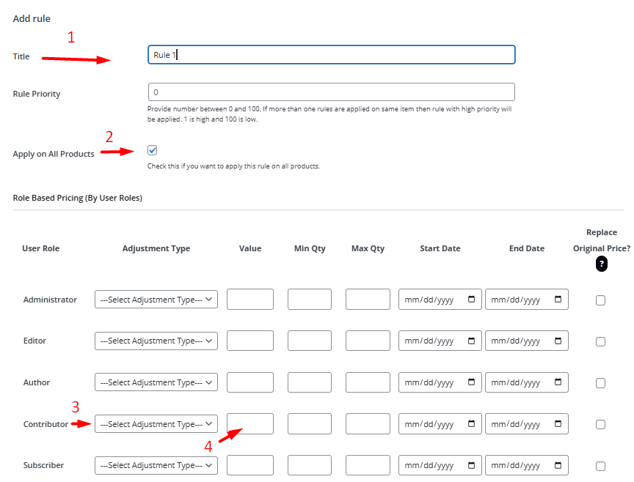
Task: Open the Contributor Start Date calendar picker
Action: (x=471, y=423)
